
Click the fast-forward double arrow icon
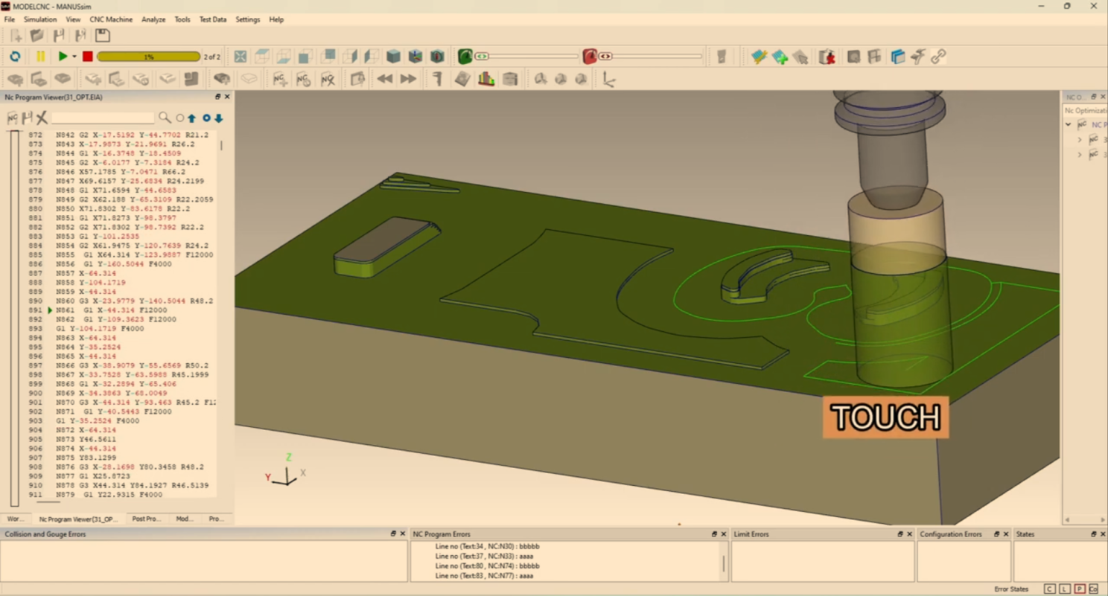pyautogui.click(x=408, y=79)
